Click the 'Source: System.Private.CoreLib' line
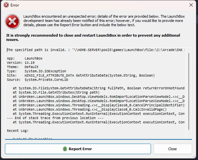Viewport: 198px width, 160px height. [x=37, y=80]
